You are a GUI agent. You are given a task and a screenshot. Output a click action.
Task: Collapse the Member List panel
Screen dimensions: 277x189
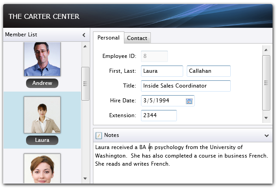click(x=84, y=35)
